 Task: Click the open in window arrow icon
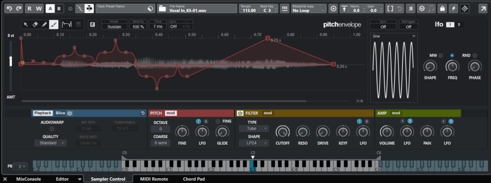click(x=483, y=9)
